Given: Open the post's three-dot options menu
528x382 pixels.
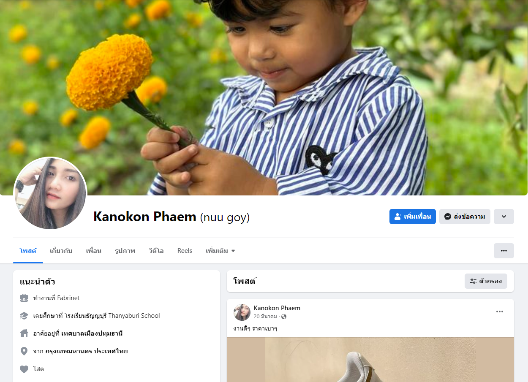Looking at the screenshot, I should coord(500,312).
